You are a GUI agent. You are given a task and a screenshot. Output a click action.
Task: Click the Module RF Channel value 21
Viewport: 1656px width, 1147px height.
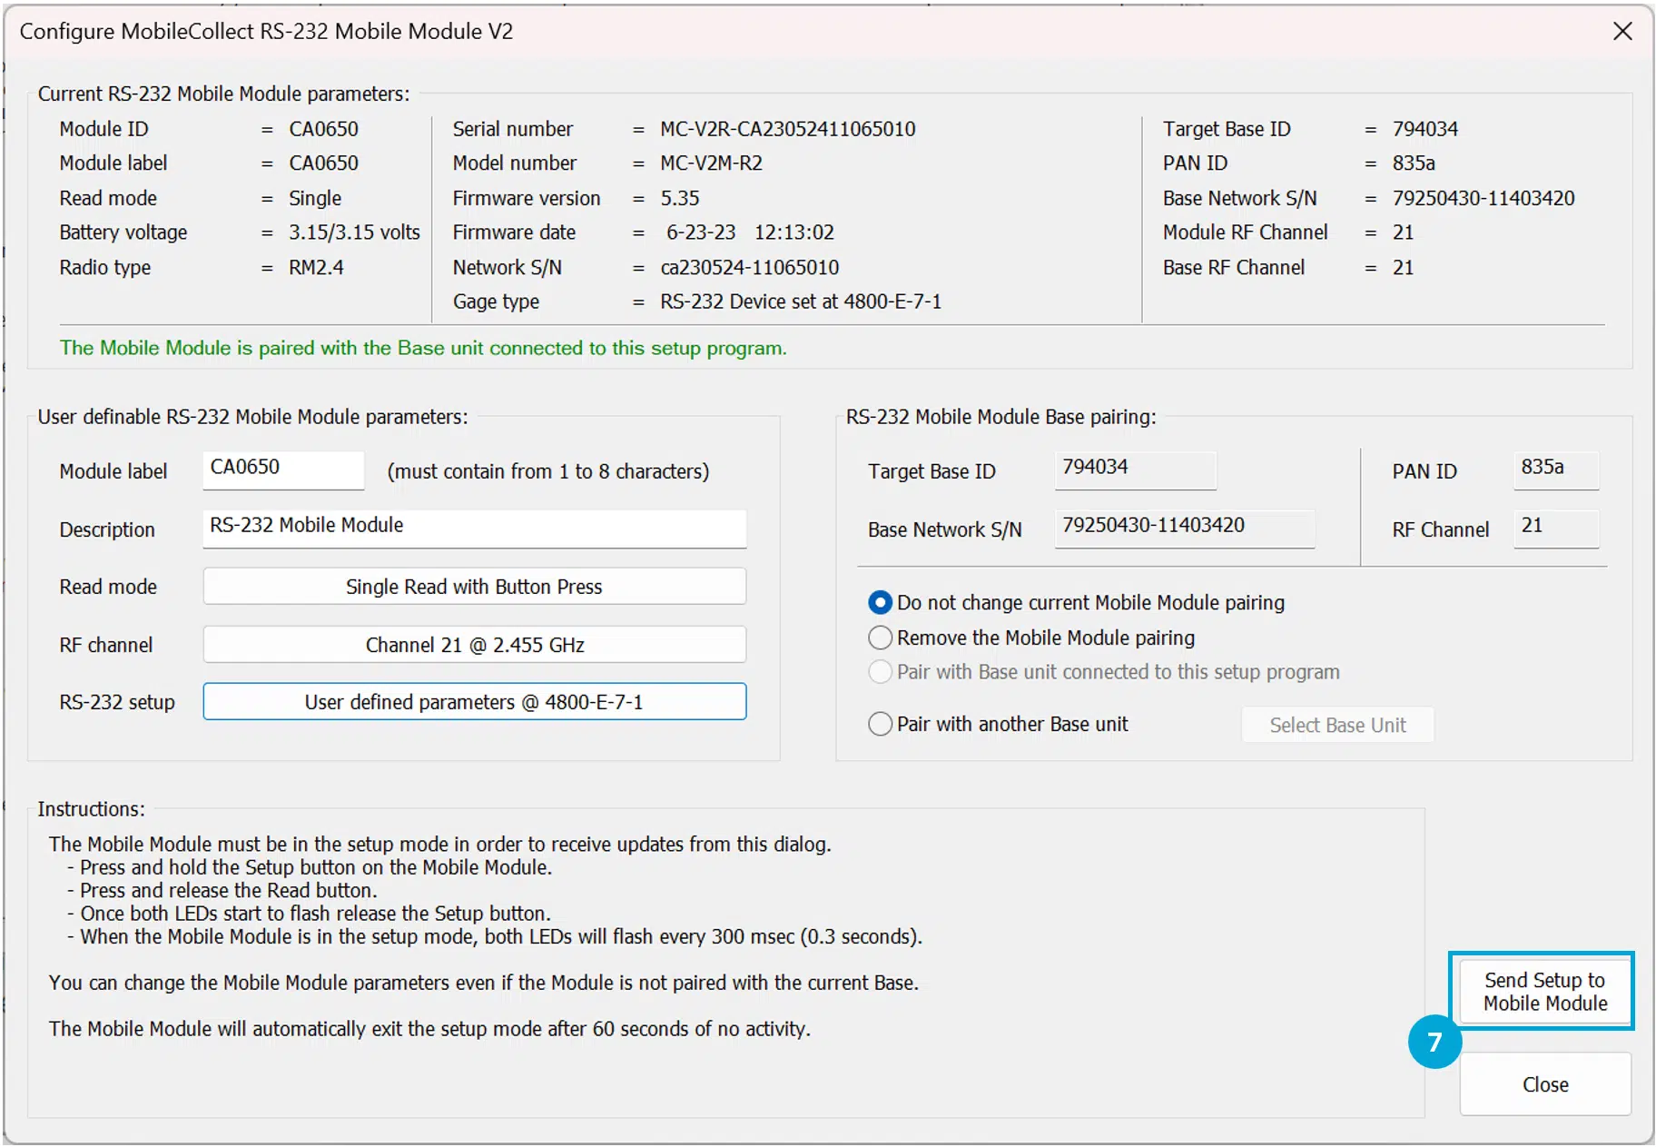tap(1404, 232)
